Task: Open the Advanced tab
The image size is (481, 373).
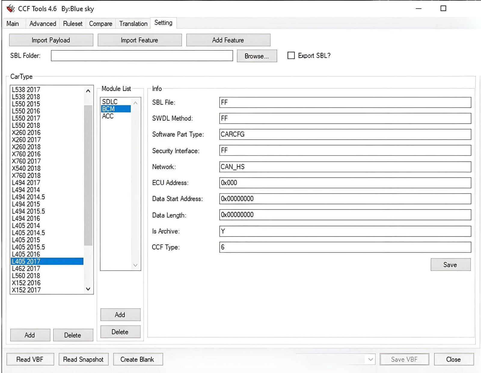Action: click(x=43, y=23)
